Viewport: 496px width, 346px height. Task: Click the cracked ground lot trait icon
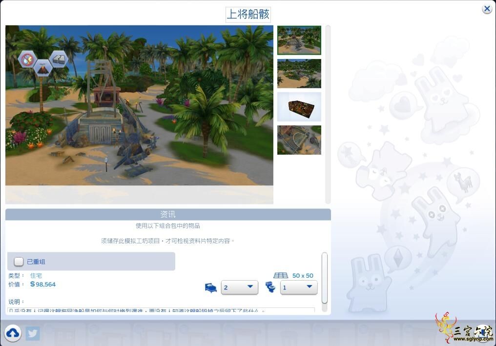(x=59, y=59)
